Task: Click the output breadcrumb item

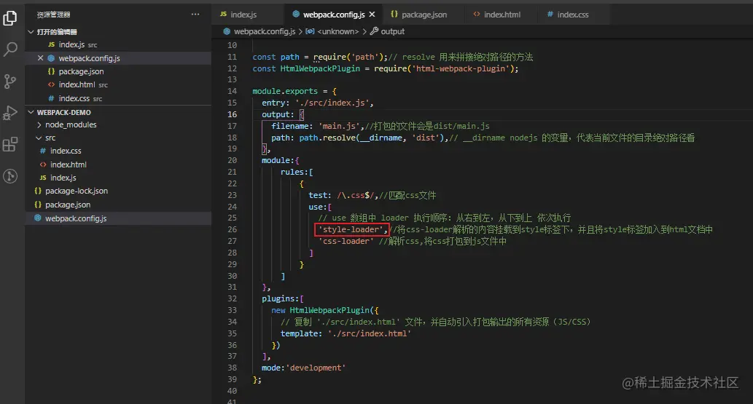Action: (392, 31)
